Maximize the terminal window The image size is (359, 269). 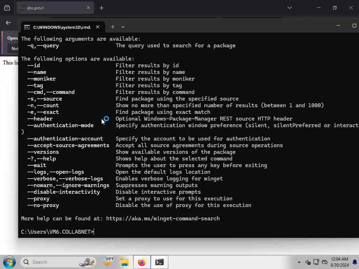[x=354, y=26]
